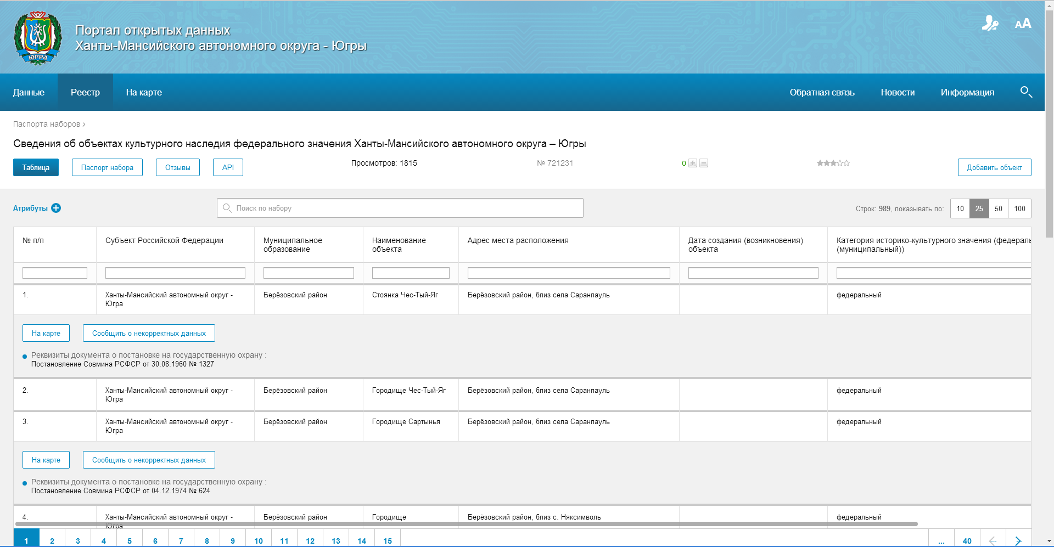
Task: Show 50 rows per page
Action: [x=998, y=208]
